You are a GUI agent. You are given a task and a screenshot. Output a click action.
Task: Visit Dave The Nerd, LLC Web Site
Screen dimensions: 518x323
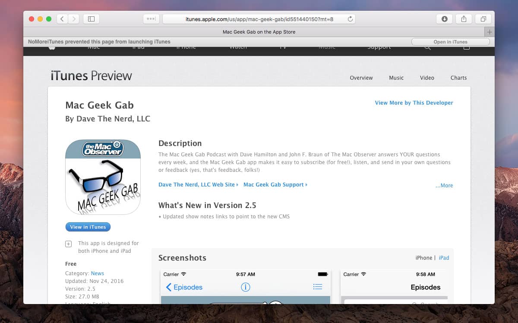198,185
